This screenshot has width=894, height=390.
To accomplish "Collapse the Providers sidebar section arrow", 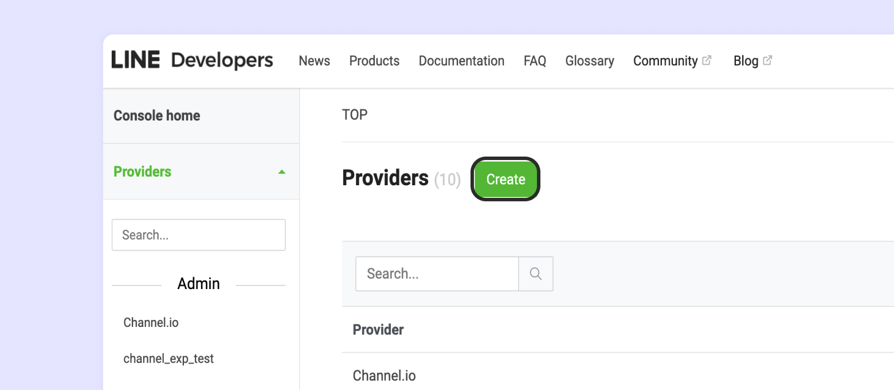I will tap(281, 172).
